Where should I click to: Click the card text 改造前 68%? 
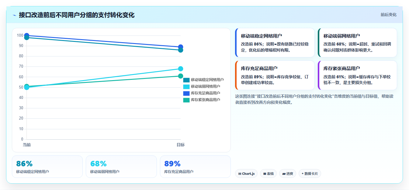[334, 44]
